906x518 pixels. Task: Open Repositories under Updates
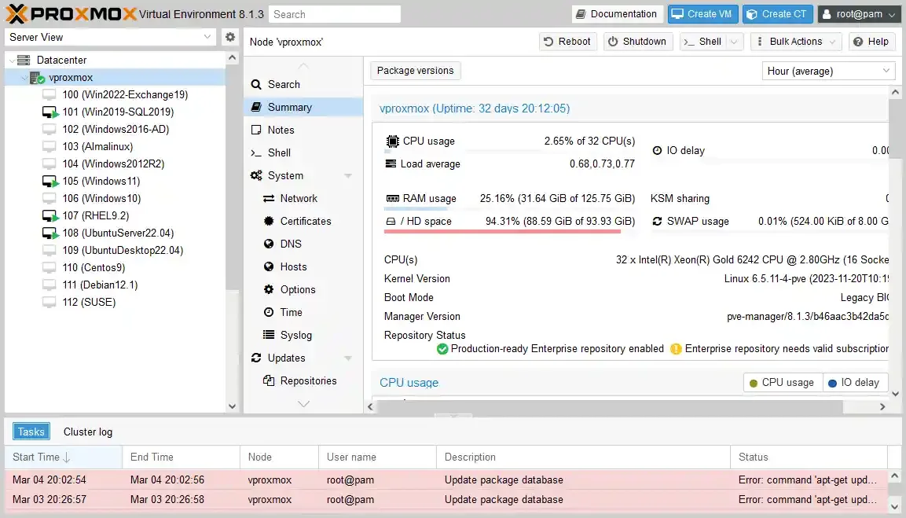[307, 381]
